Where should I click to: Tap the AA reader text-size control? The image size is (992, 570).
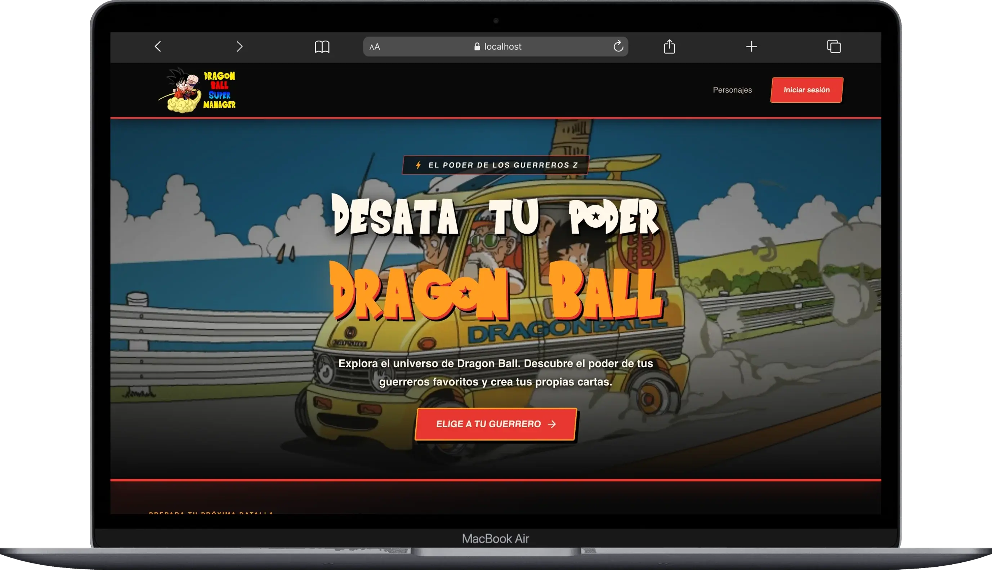[375, 46]
